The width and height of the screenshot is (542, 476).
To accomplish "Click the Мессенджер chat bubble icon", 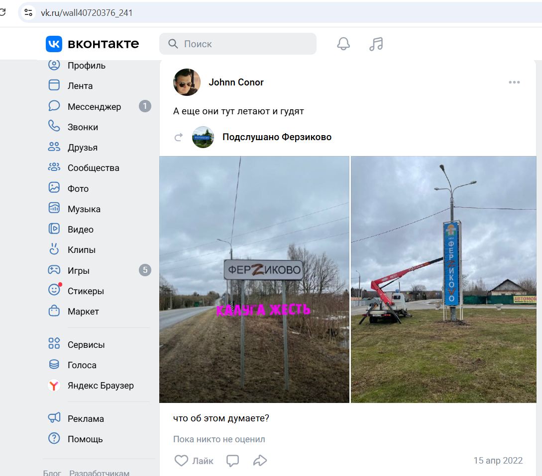I will [54, 106].
